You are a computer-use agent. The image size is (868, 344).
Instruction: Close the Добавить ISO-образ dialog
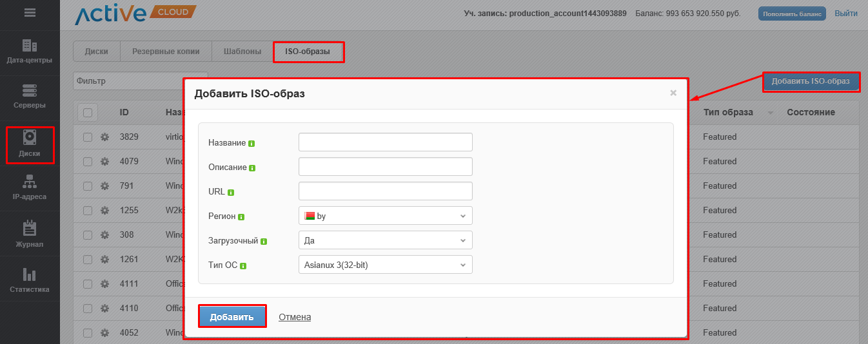coord(673,93)
